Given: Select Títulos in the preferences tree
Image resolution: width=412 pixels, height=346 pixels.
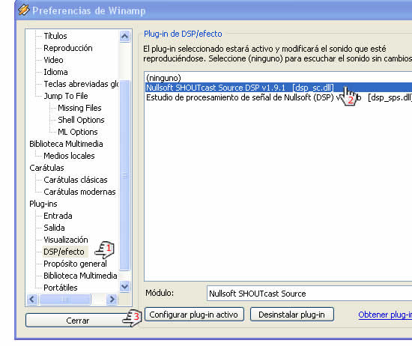Looking at the screenshot, I should 55,36.
